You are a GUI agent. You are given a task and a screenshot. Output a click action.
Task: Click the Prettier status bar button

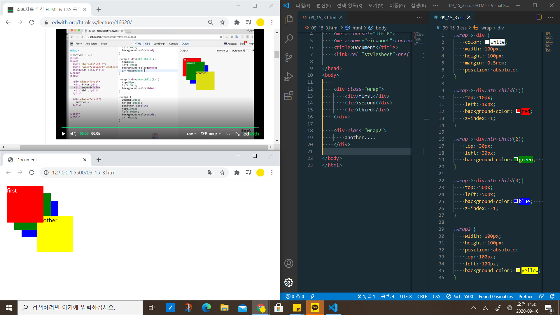[525, 296]
